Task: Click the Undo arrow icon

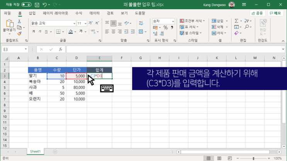Action: pyautogui.click(x=45, y=5)
